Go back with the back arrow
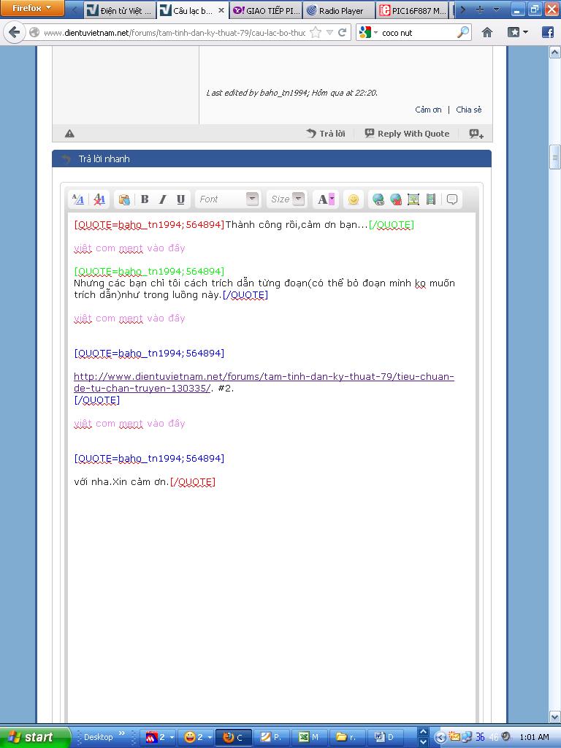This screenshot has height=748, width=561. 15,32
